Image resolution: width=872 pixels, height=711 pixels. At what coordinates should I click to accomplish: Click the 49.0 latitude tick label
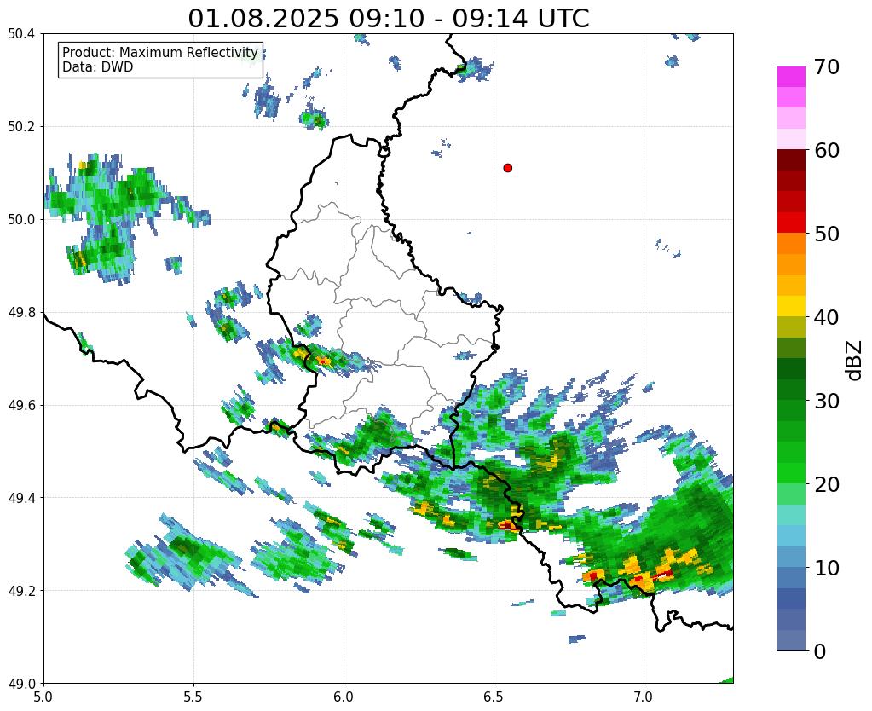[21, 684]
